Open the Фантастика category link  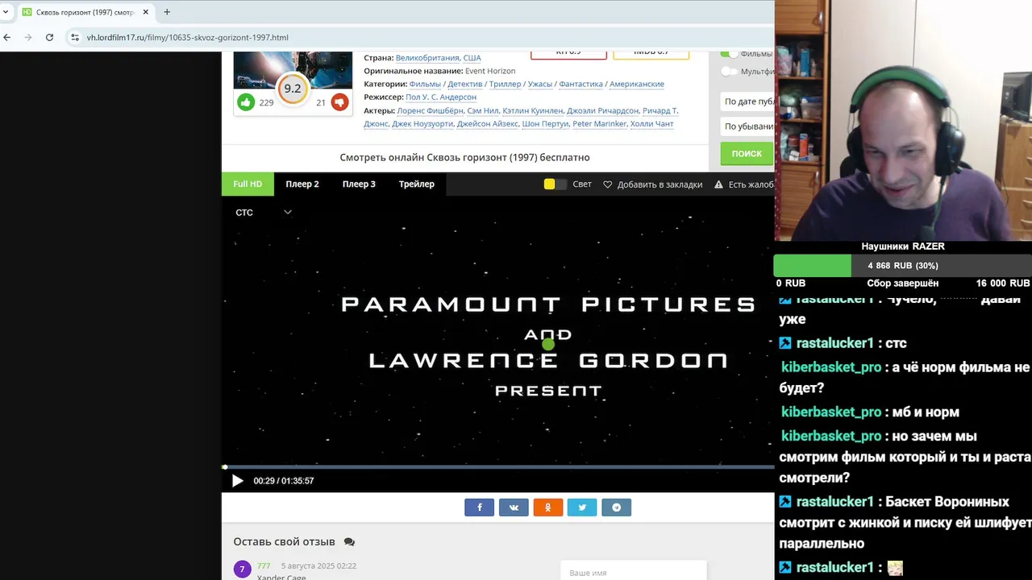coord(580,84)
